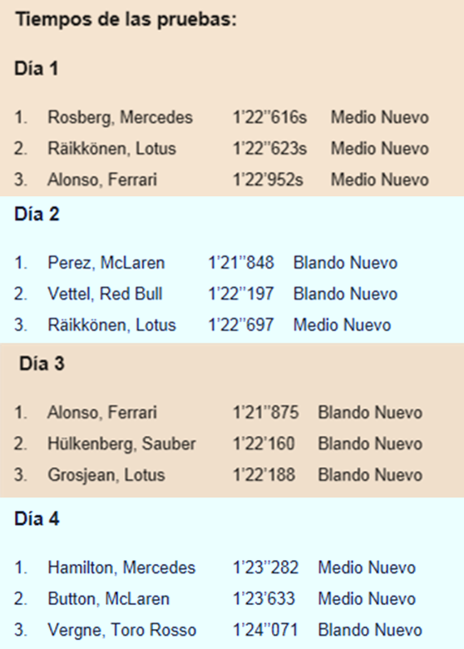Click Grosjean's 'Blando Nuevo' tyre label
The width and height of the screenshot is (464, 649).
click(x=370, y=475)
